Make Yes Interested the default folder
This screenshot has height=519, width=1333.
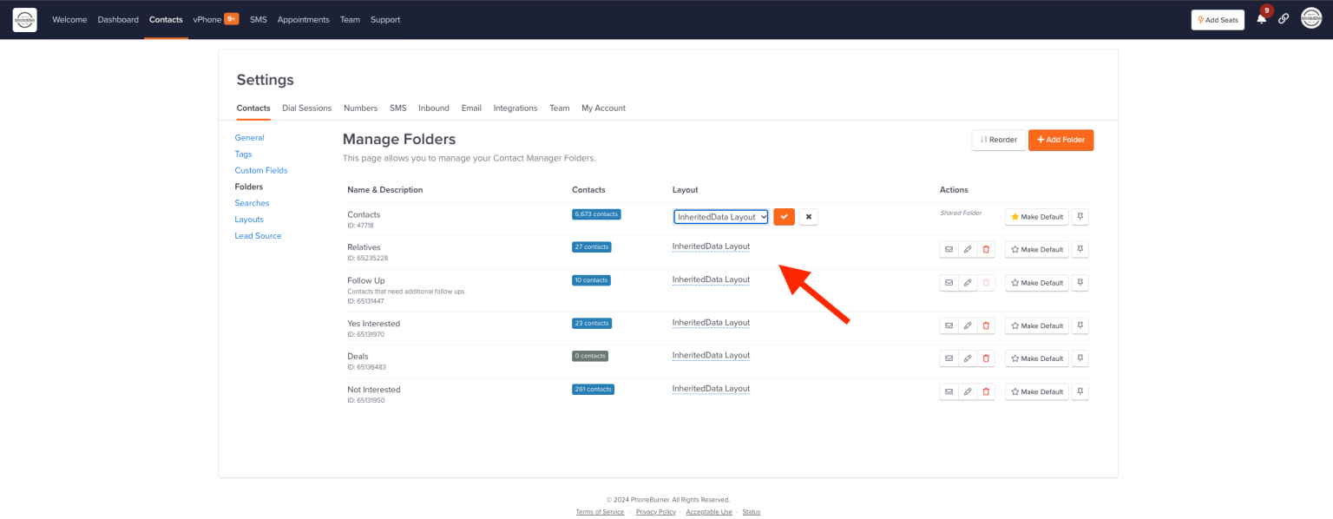click(1037, 325)
